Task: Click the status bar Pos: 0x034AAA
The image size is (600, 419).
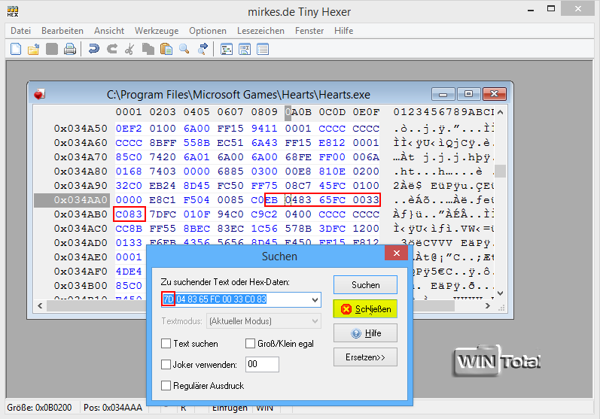Action: tap(113, 408)
